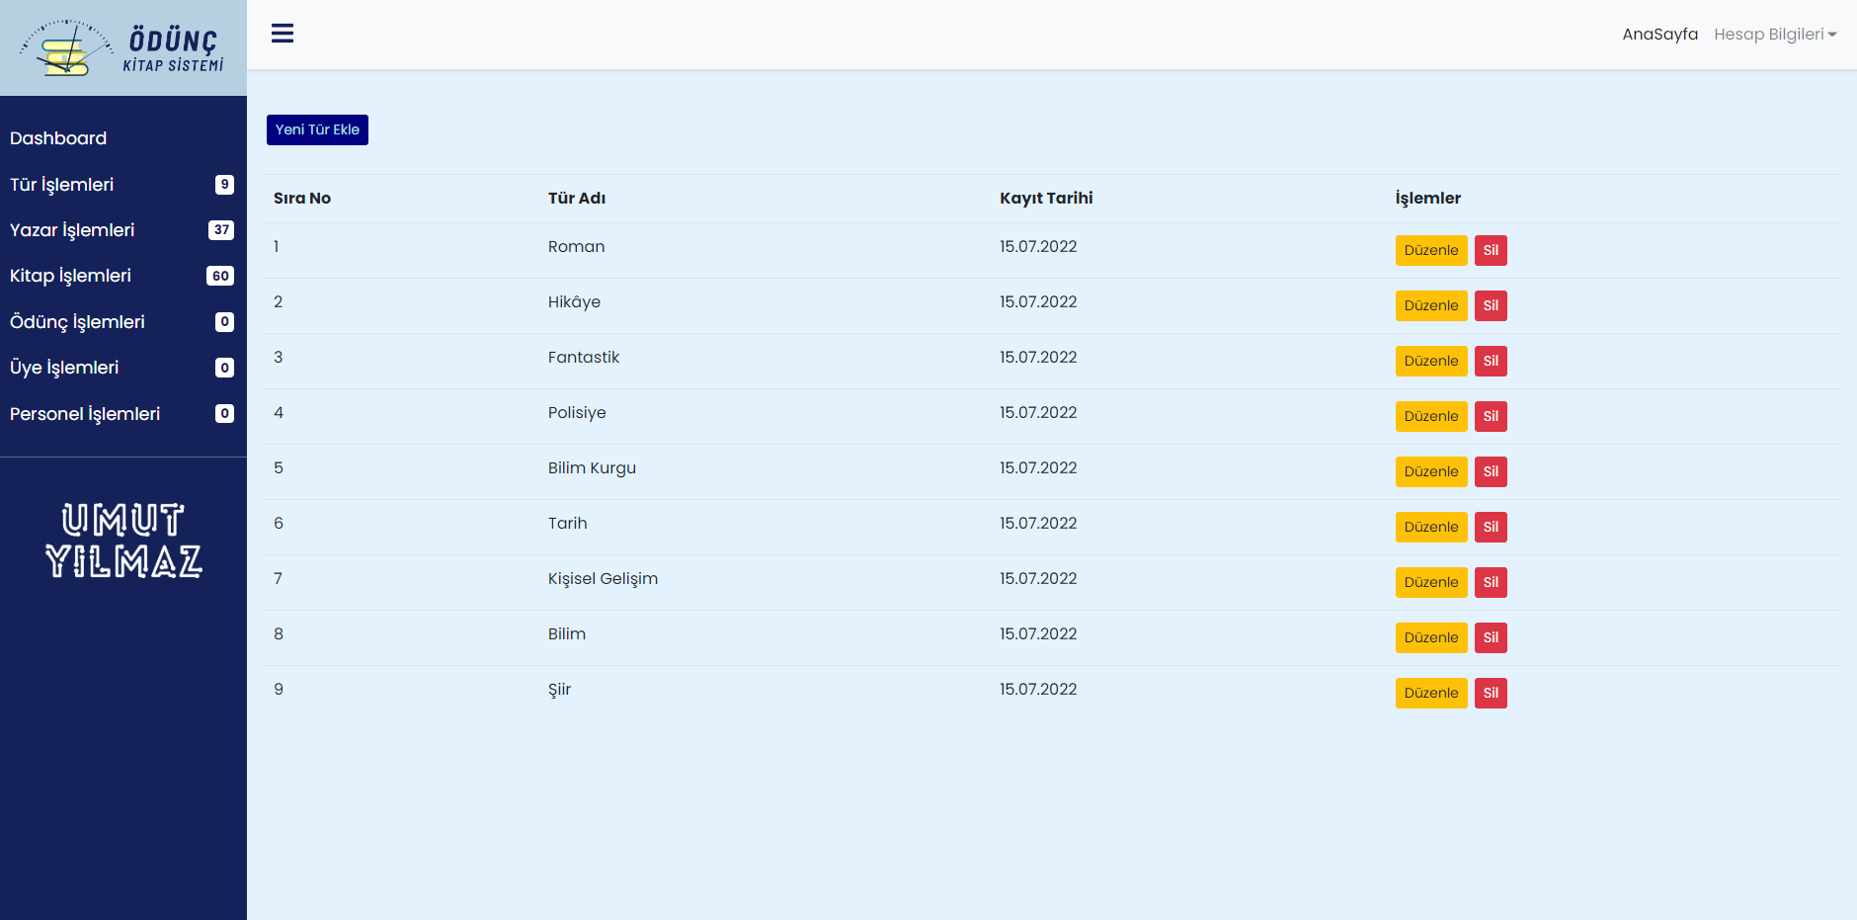Open Dashboard in the sidebar

(x=58, y=138)
